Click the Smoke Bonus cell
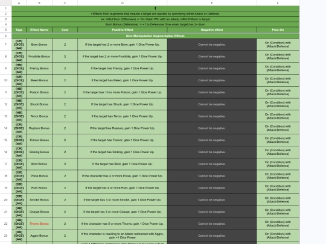326x244 pixels. 39,200
